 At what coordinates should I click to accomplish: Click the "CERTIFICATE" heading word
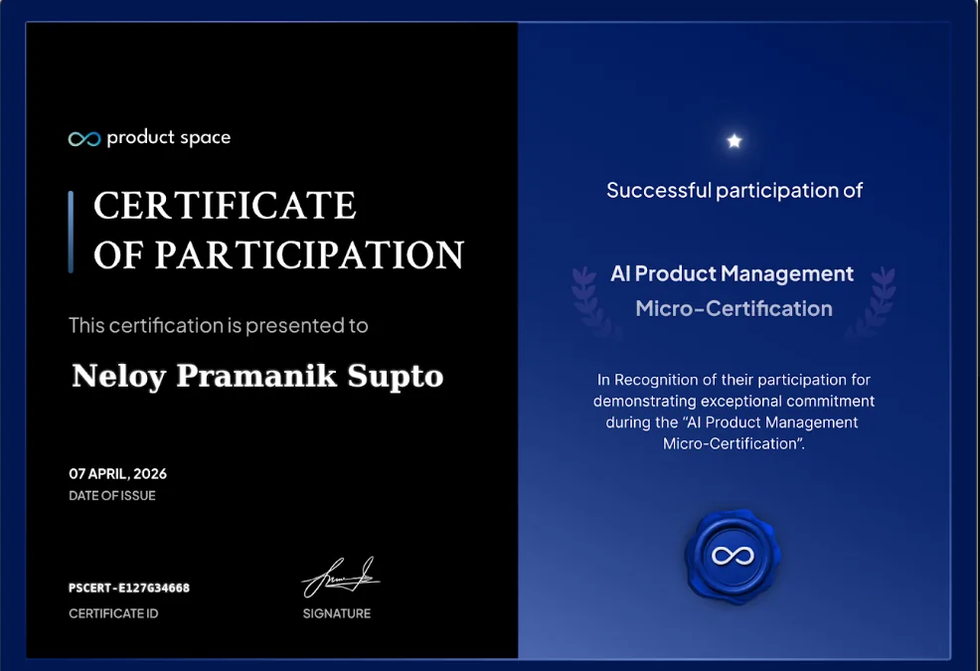(225, 206)
